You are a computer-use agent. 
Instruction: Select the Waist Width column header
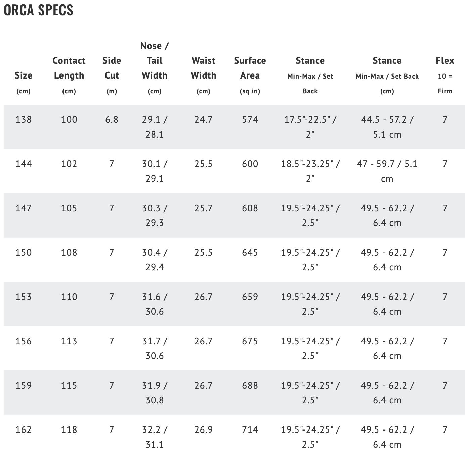tap(203, 68)
